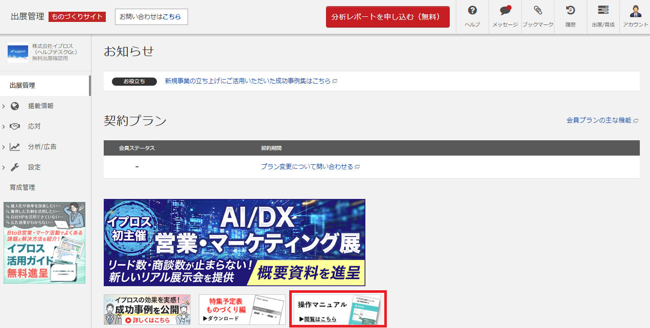
Task: Click the handshake icon beside 応対
Action: [x=15, y=127]
